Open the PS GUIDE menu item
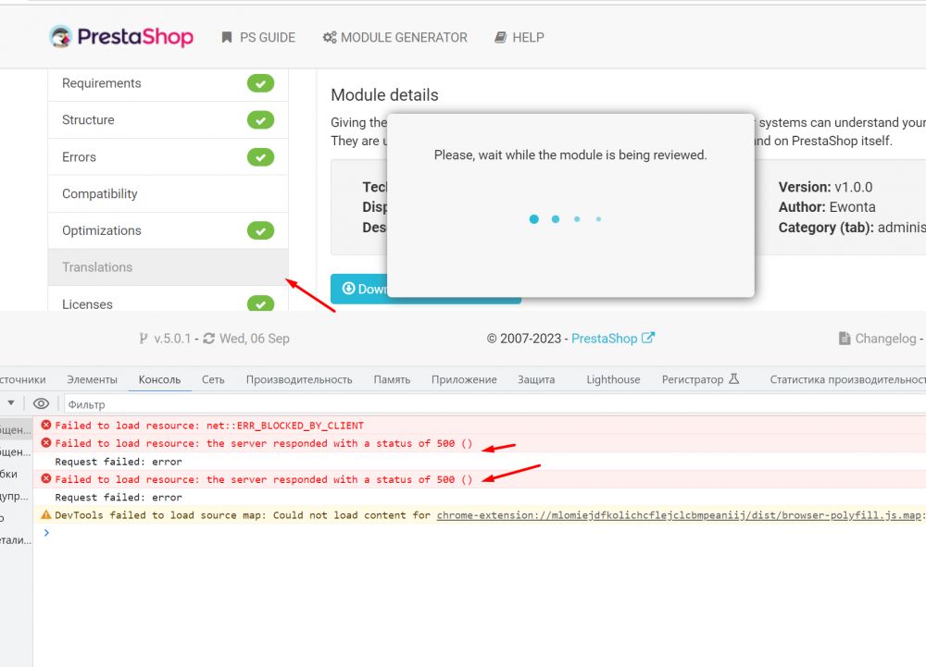 [258, 38]
